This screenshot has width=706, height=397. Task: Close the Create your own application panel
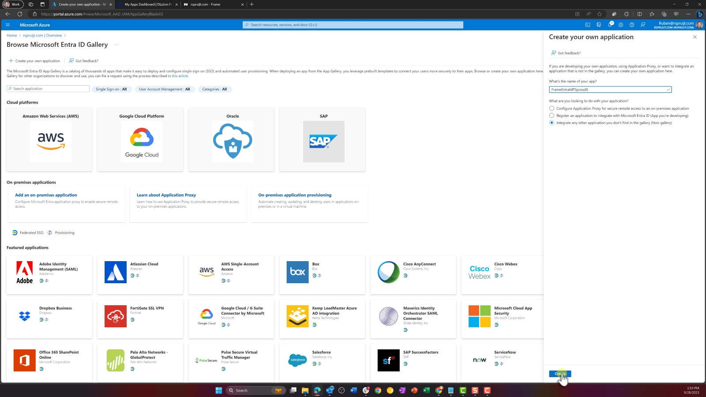(x=695, y=37)
